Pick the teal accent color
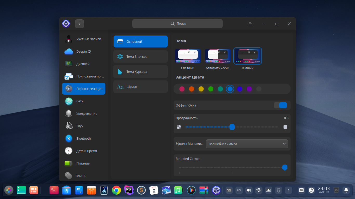The height and width of the screenshot is (199, 355). click(x=220, y=89)
